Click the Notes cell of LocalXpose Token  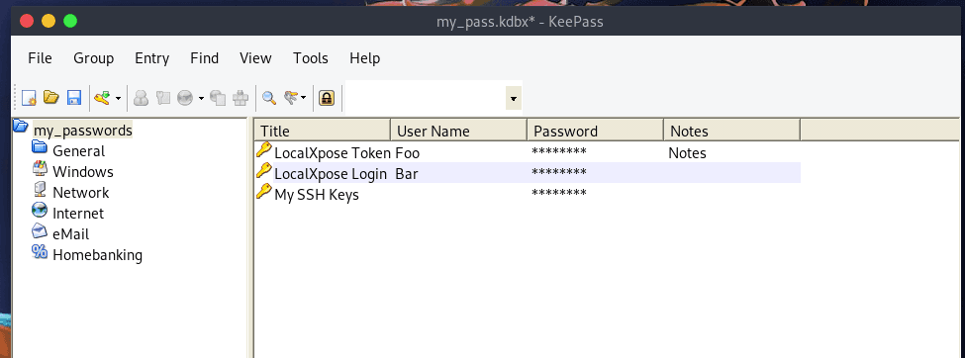(687, 153)
